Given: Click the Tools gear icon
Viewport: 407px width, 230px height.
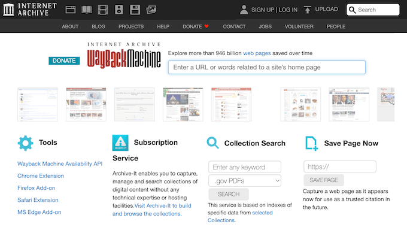Looking at the screenshot, I should (x=25, y=143).
